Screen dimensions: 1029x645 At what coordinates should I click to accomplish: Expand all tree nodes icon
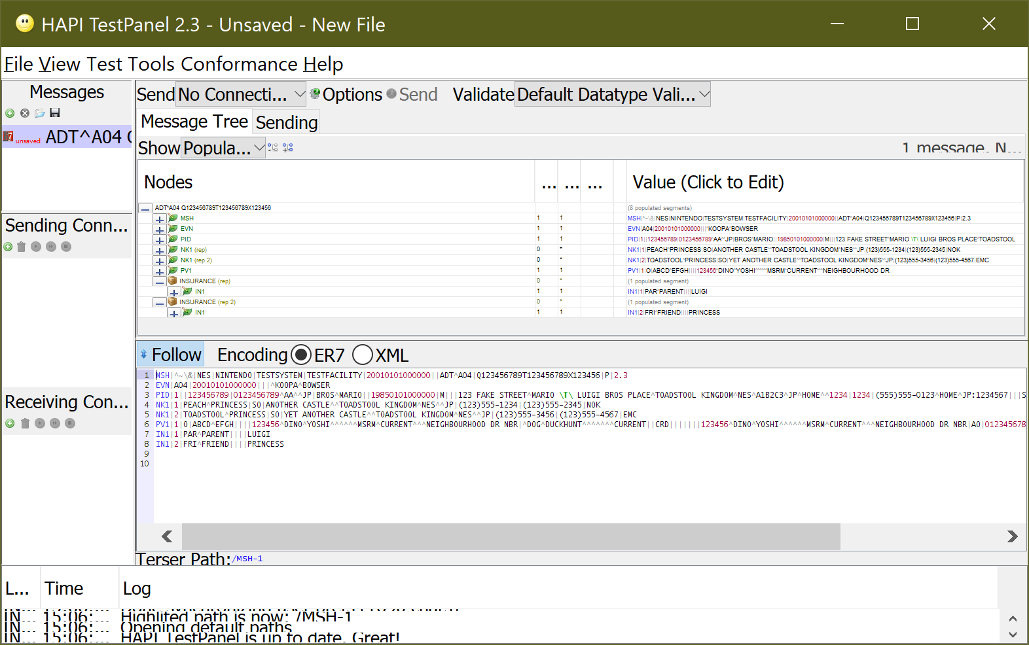coord(288,148)
